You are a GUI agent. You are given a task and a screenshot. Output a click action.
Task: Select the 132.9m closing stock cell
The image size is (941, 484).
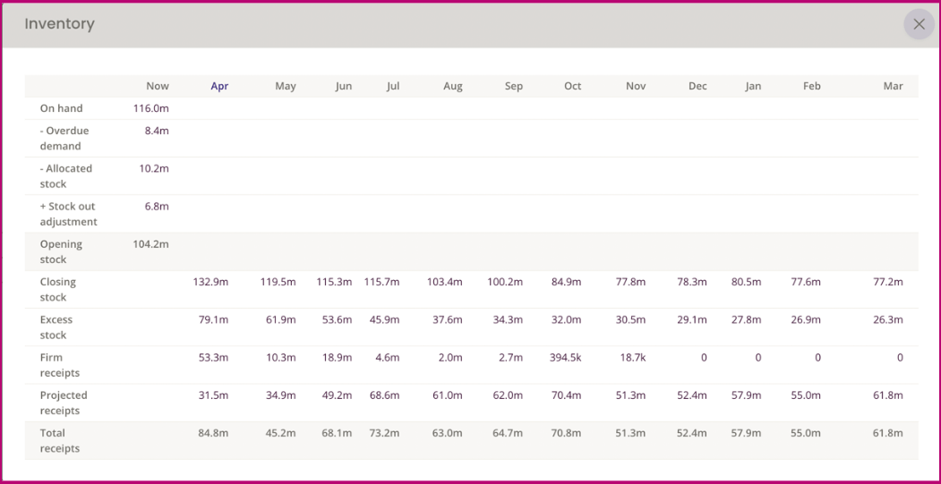point(210,282)
